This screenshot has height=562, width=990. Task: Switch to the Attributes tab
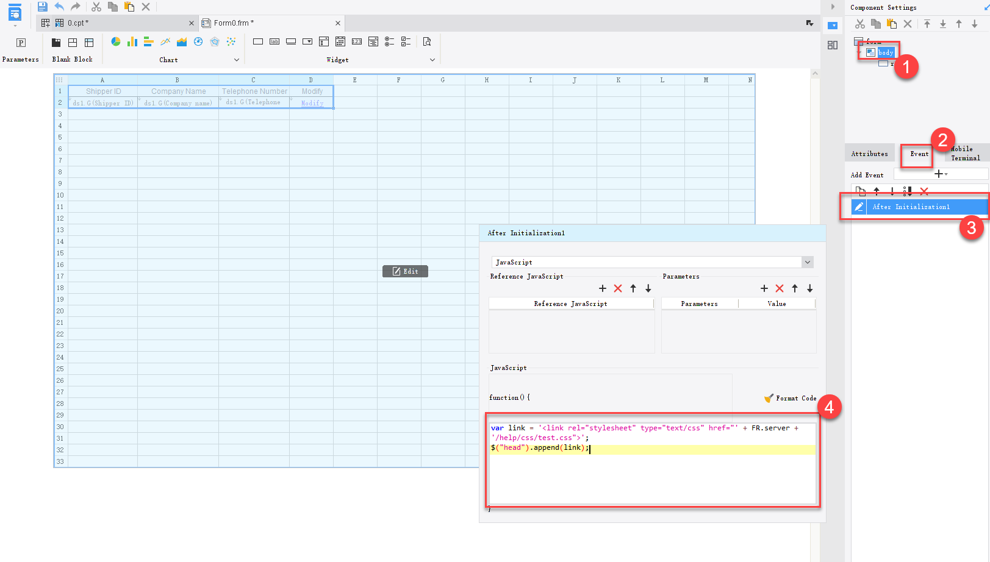point(869,154)
